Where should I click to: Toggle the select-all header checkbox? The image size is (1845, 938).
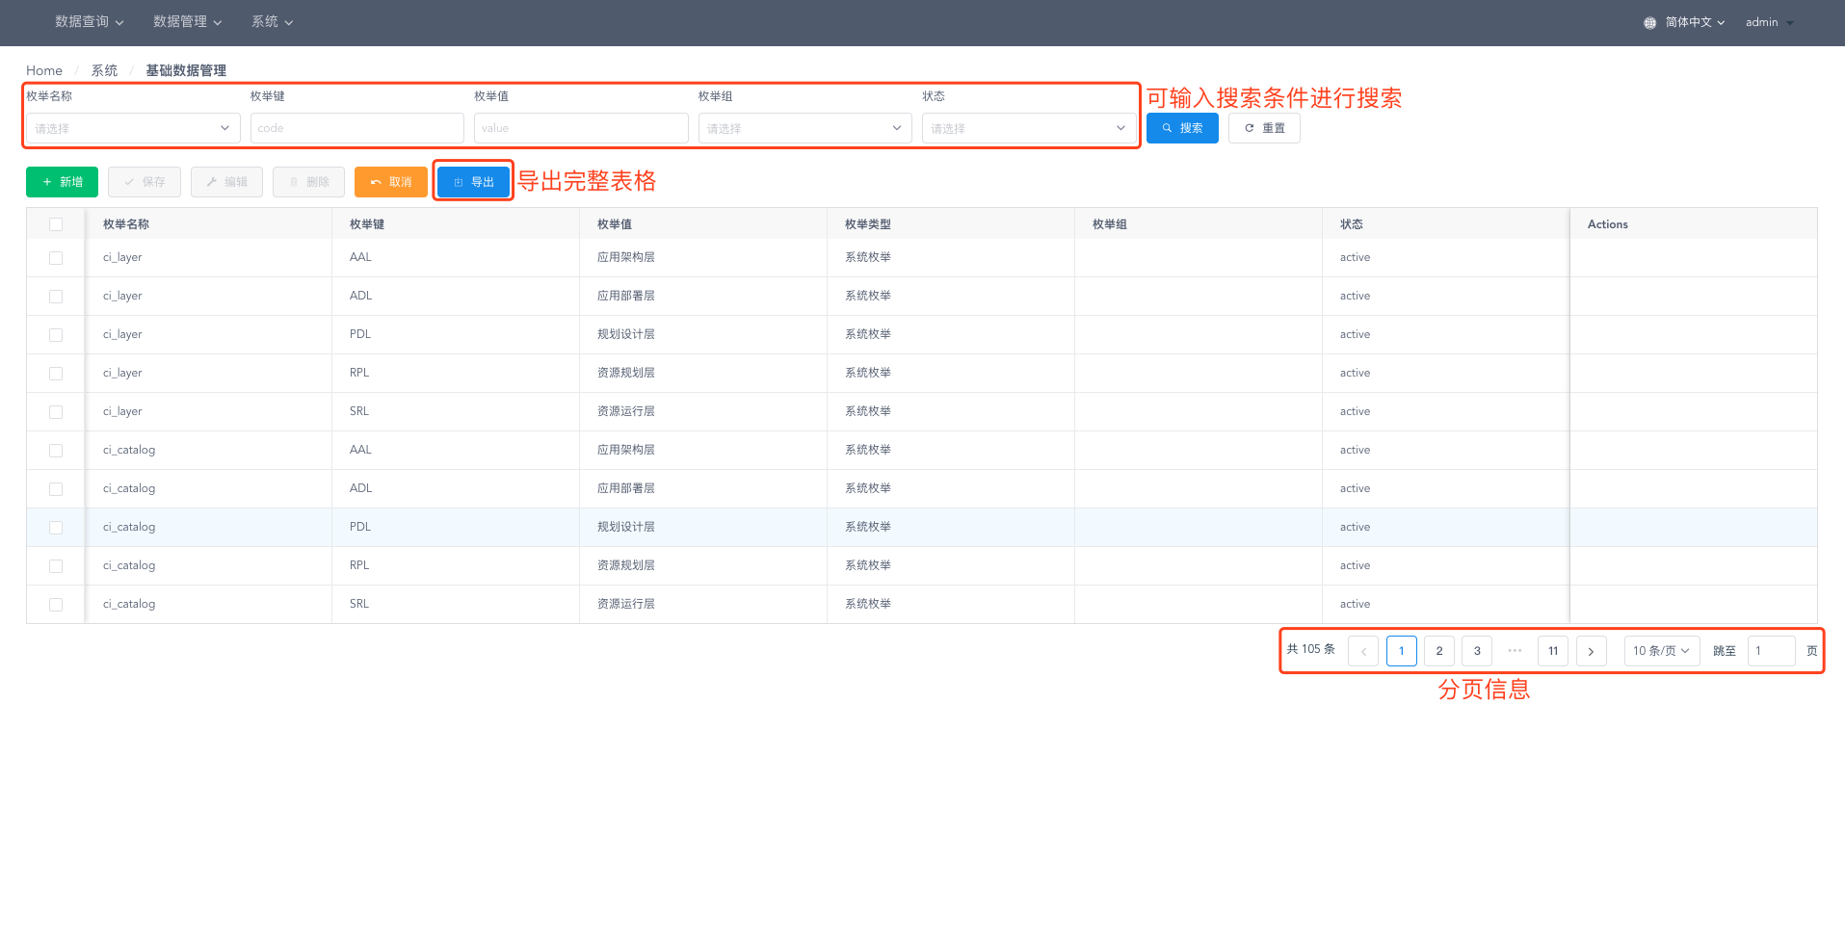point(56,224)
